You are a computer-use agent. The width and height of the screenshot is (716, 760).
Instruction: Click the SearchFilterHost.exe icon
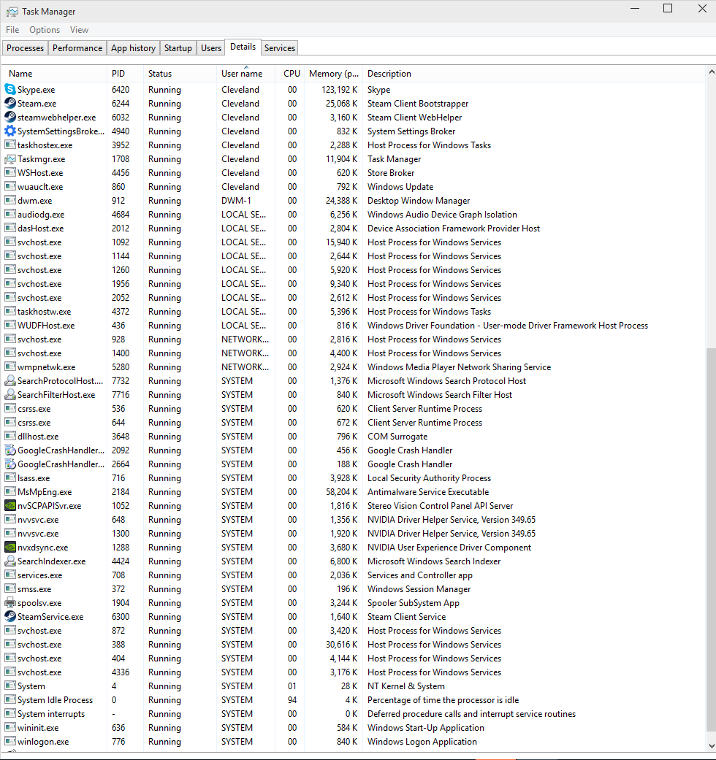click(9, 394)
